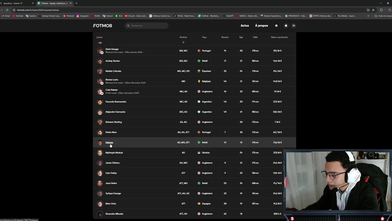
Task: Click Ecuador flag in Moisés Caicedo row
Action: coord(199,71)
